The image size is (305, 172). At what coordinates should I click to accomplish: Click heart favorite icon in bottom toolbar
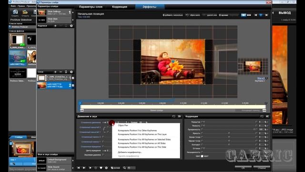(101, 168)
